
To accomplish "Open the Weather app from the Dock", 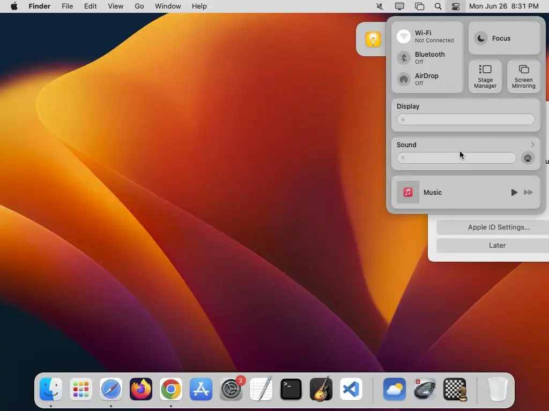I will tap(395, 389).
